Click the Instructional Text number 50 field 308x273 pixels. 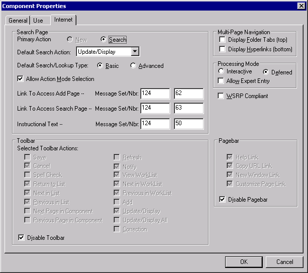(x=189, y=124)
